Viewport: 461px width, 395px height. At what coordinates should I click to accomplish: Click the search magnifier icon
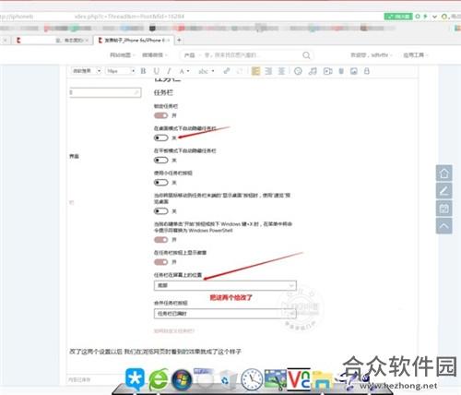306,55
